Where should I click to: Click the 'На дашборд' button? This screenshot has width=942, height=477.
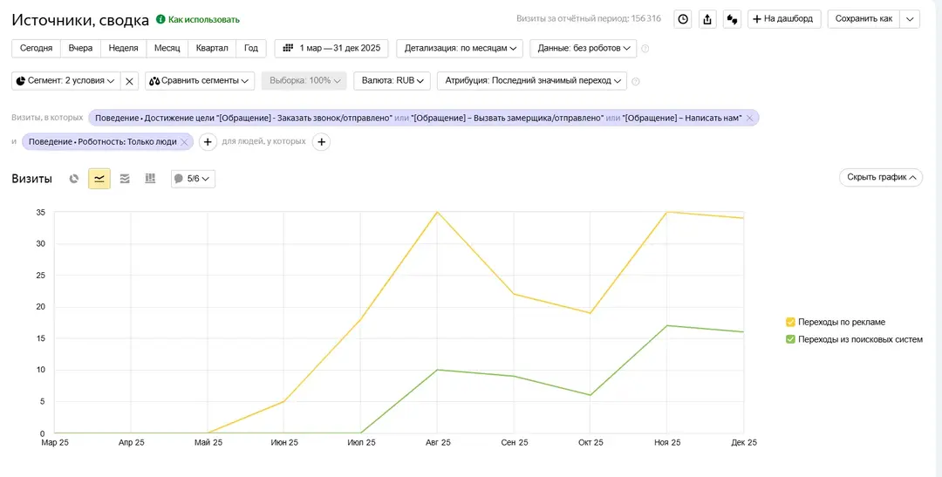tap(782, 19)
